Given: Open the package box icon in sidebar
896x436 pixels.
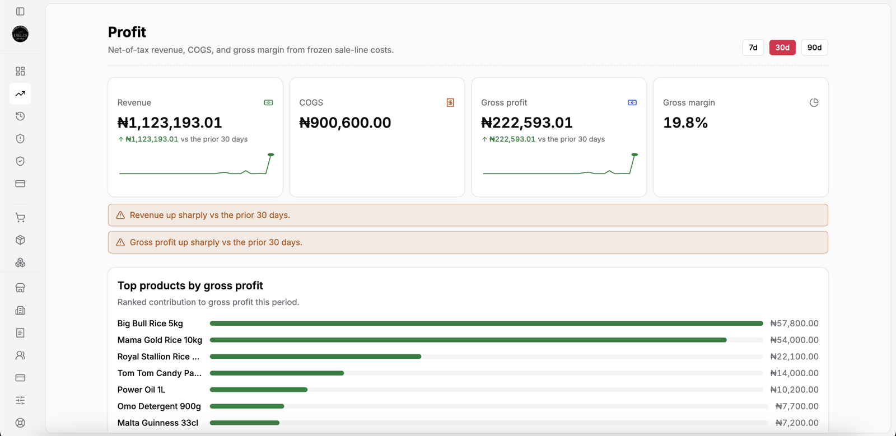Looking at the screenshot, I should point(20,240).
